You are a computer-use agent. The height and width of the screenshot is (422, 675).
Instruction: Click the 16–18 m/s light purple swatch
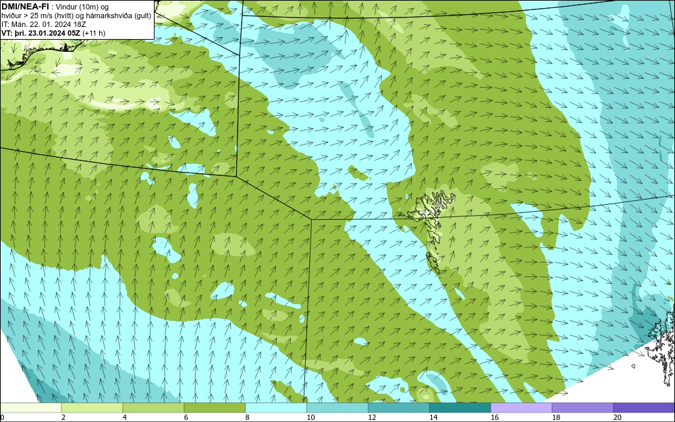pos(521,407)
